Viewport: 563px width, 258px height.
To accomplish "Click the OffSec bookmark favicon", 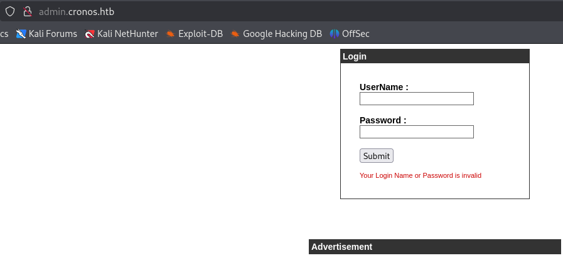I will point(335,34).
